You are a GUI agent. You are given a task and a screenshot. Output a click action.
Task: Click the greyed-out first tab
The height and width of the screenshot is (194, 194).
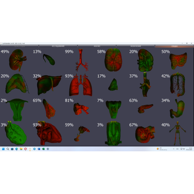(x=19, y=46)
